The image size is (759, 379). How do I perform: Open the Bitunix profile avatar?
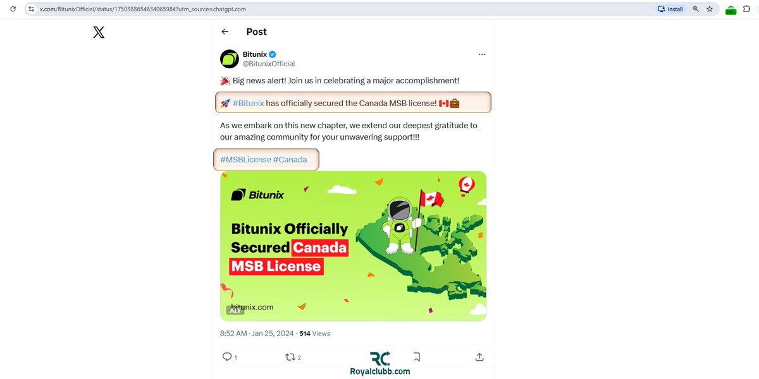pyautogui.click(x=229, y=59)
